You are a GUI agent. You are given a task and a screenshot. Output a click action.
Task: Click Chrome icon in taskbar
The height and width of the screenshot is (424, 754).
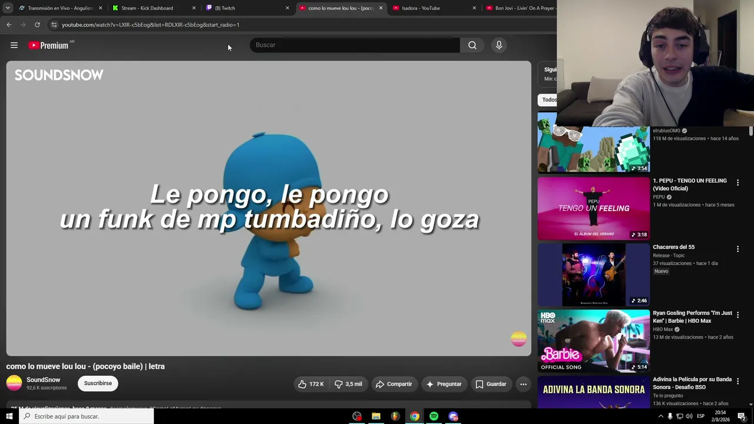(415, 416)
